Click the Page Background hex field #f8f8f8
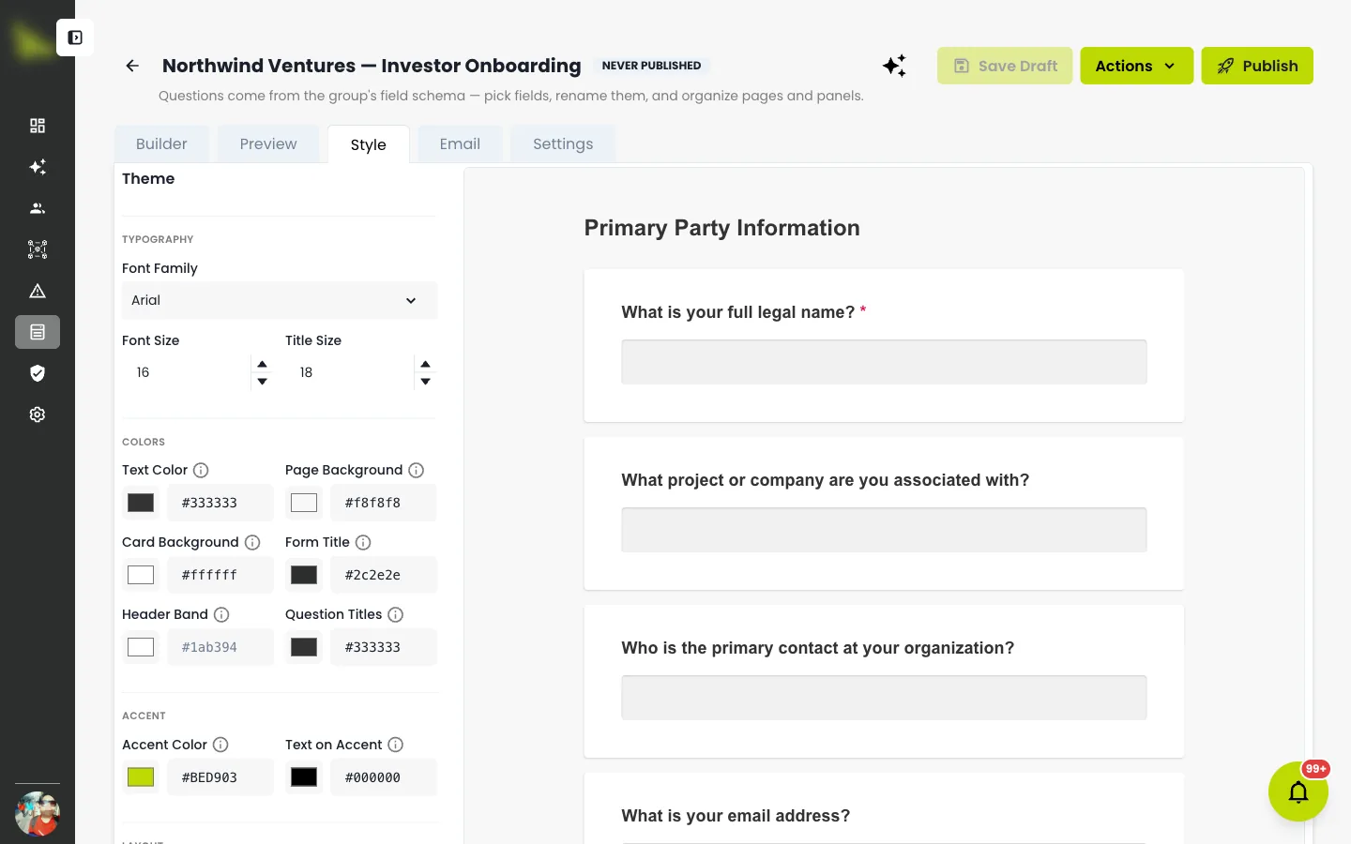This screenshot has height=844, width=1351. click(384, 503)
